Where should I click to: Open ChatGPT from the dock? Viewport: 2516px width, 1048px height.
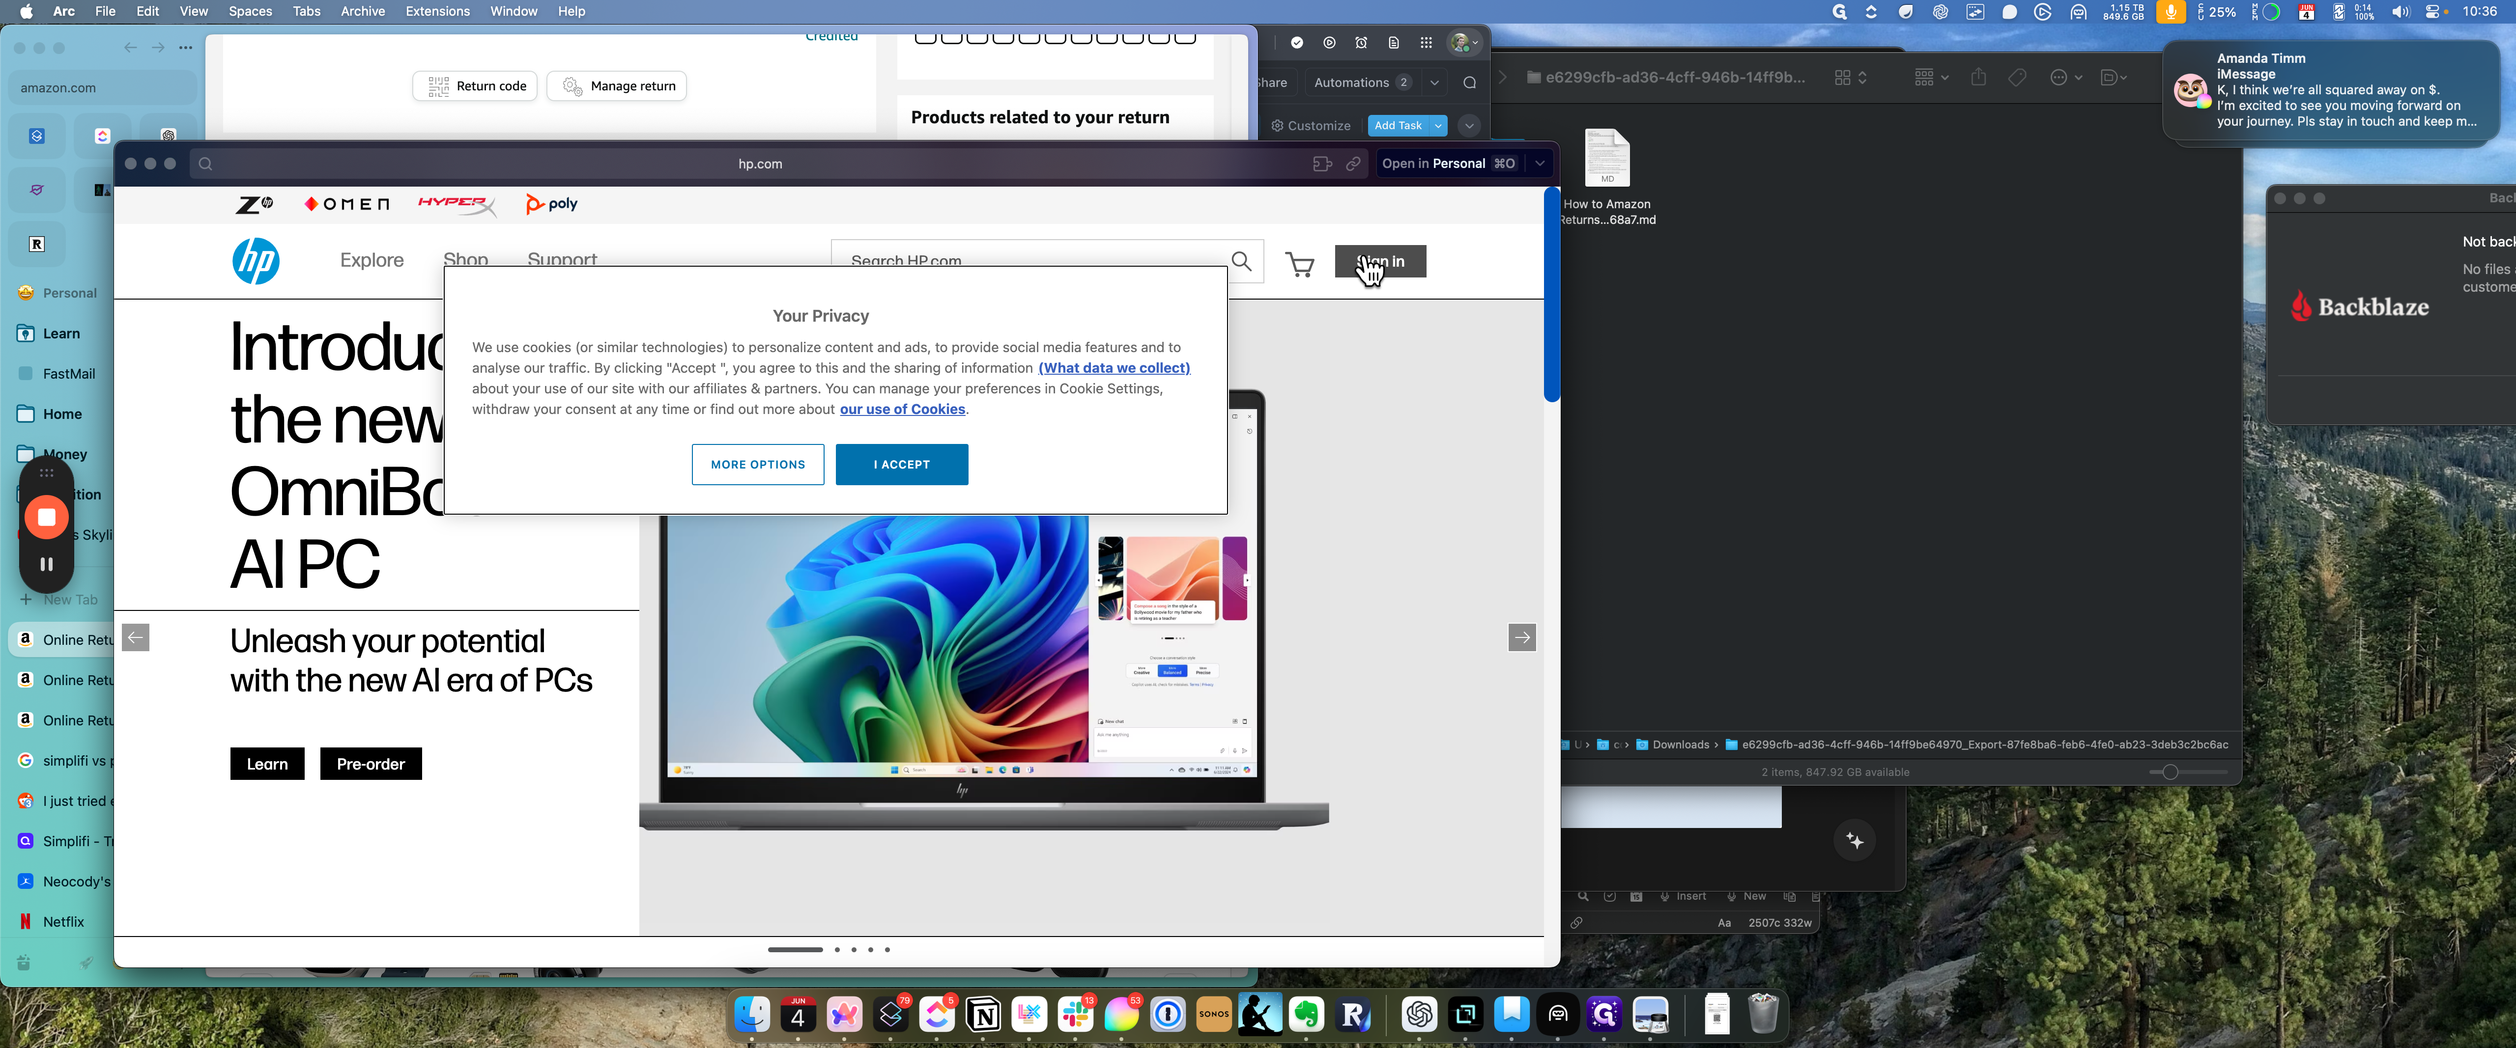click(1419, 1015)
